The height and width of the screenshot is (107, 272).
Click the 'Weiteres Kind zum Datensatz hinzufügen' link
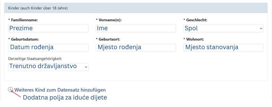click(x=60, y=90)
